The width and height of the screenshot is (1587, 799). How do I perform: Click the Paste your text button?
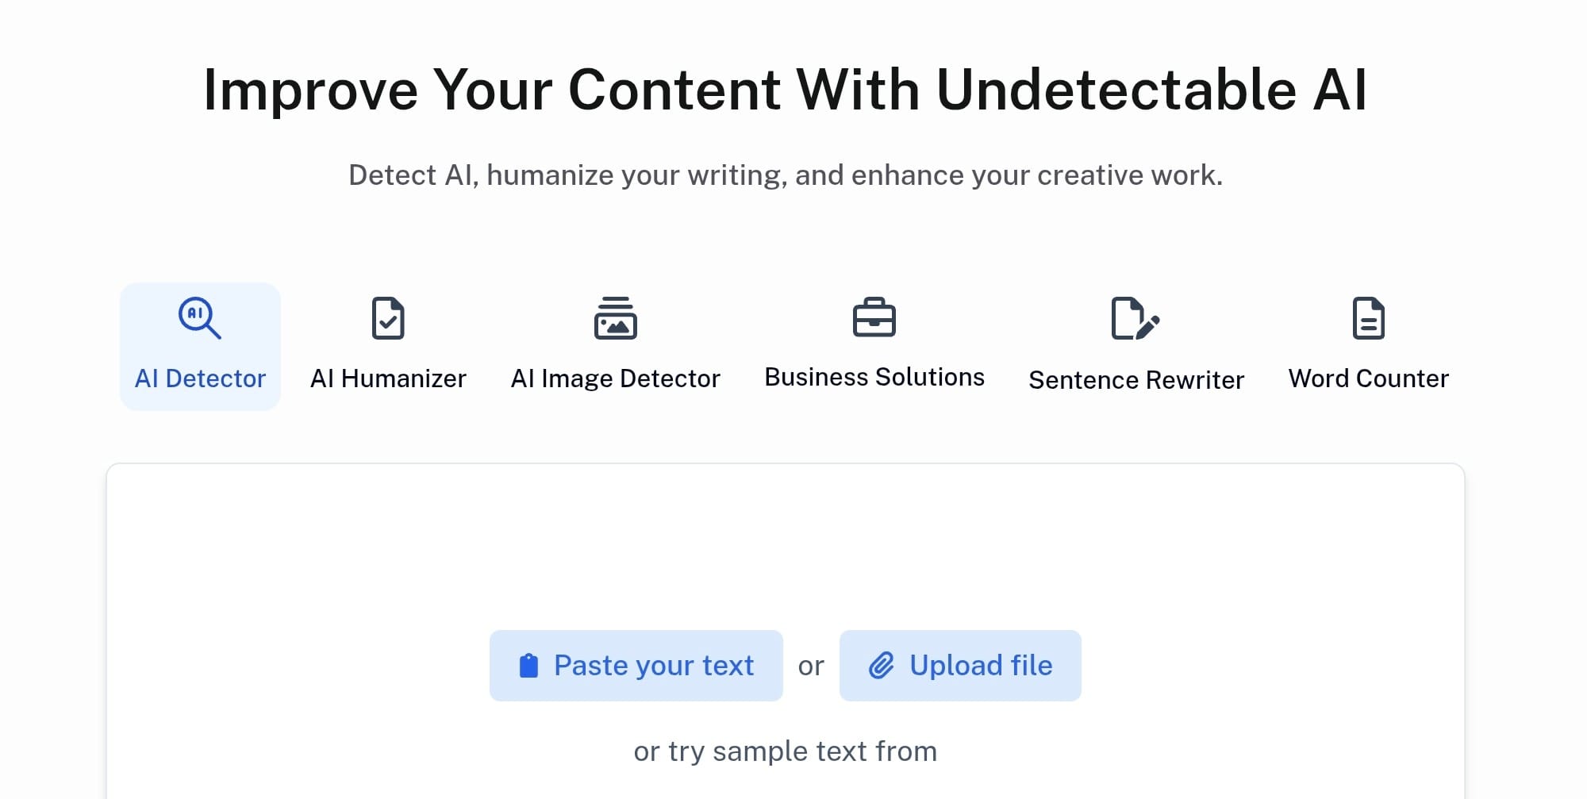point(636,666)
